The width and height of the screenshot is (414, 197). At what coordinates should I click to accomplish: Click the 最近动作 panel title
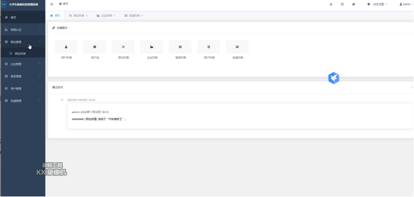57,87
